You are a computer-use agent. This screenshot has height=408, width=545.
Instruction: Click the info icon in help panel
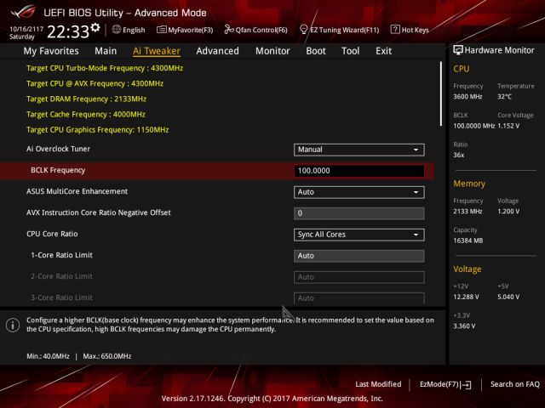(x=13, y=325)
